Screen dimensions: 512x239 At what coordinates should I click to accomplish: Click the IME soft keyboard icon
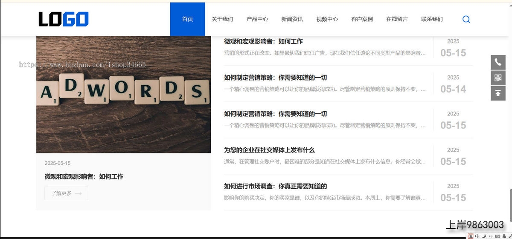coord(497,236)
